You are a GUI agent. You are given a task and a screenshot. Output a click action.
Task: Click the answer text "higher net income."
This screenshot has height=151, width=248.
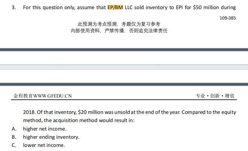coord(45,129)
